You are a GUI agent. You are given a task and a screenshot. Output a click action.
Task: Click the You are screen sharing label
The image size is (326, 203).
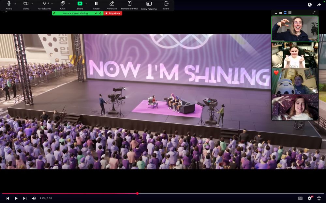[x=75, y=13]
